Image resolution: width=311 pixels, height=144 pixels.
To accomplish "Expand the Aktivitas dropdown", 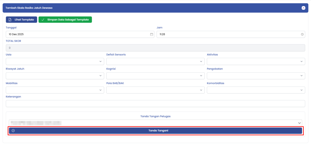I will [x=256, y=61].
